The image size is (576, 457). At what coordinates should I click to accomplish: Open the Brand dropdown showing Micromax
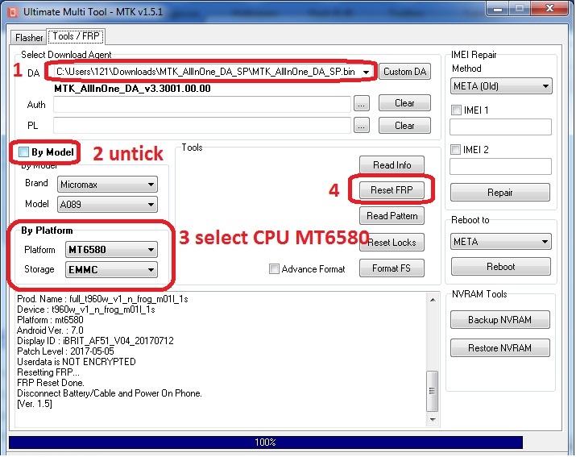point(107,185)
